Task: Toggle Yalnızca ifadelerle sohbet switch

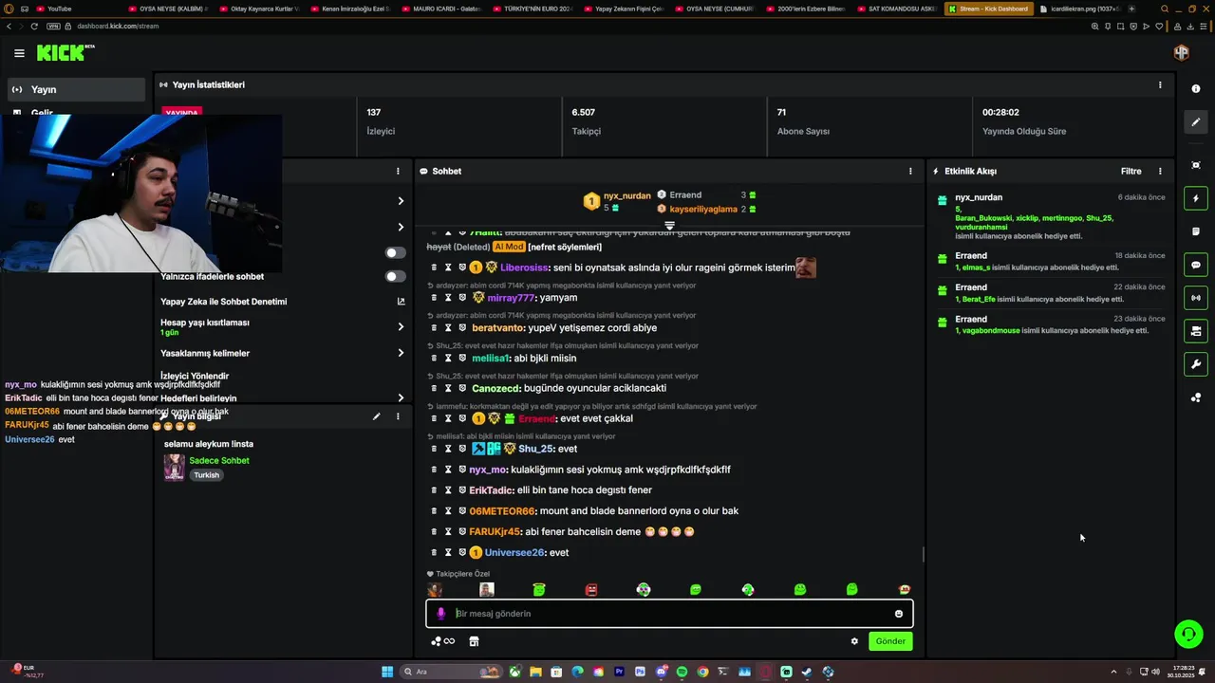Action: [x=396, y=277]
